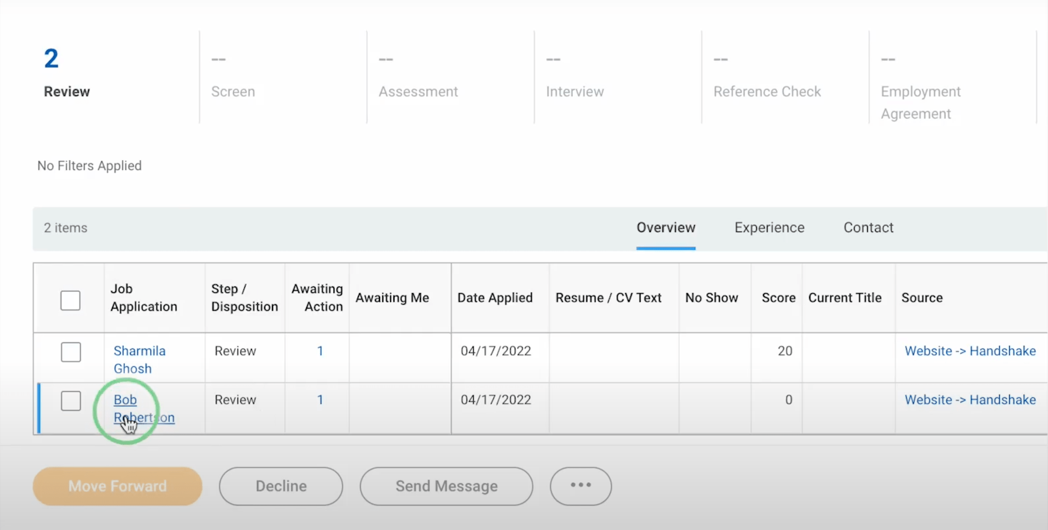Select the Overview tab
Screen dimensions: 1048x530
tap(666, 228)
